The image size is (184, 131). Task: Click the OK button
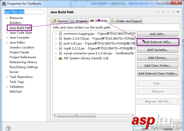[x=144, y=129]
